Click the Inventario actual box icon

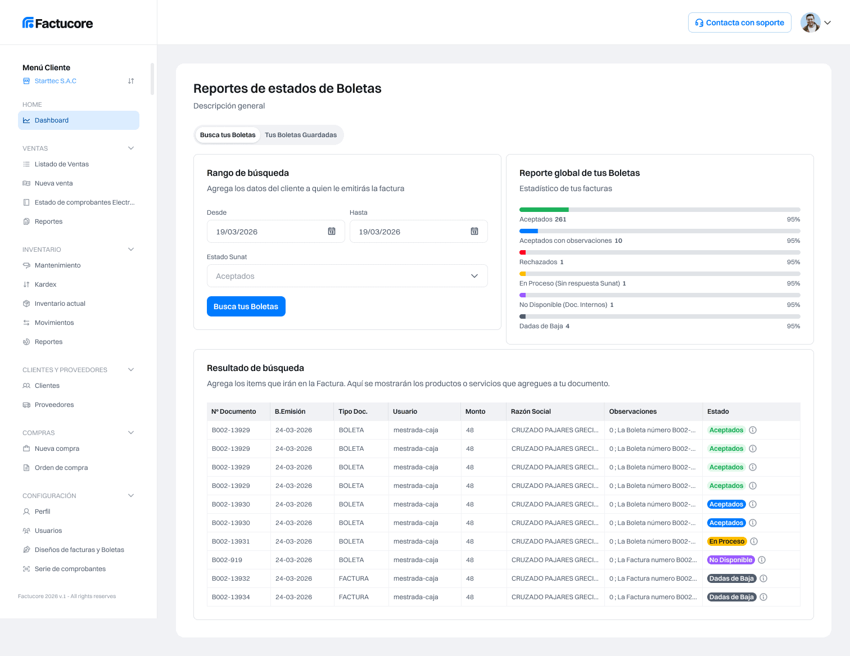click(26, 304)
